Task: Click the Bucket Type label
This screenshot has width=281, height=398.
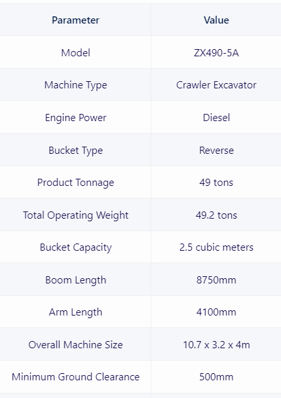Action: click(75, 151)
